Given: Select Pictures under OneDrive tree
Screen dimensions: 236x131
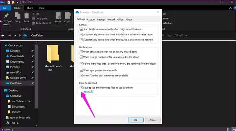Looking at the screenshot, I should [x=17, y=112].
